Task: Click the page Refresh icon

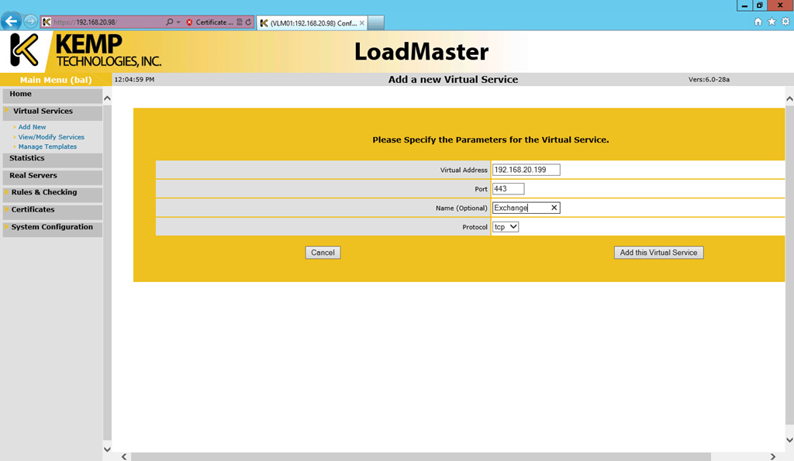Action: pos(248,22)
